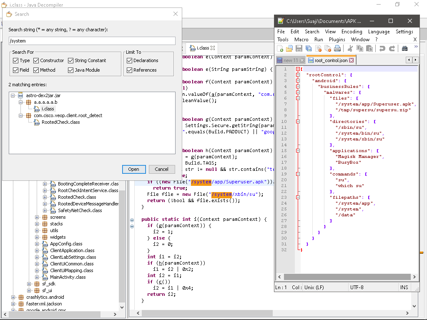Click Open button in Search dialog
The image size is (427, 320).
coord(134,169)
